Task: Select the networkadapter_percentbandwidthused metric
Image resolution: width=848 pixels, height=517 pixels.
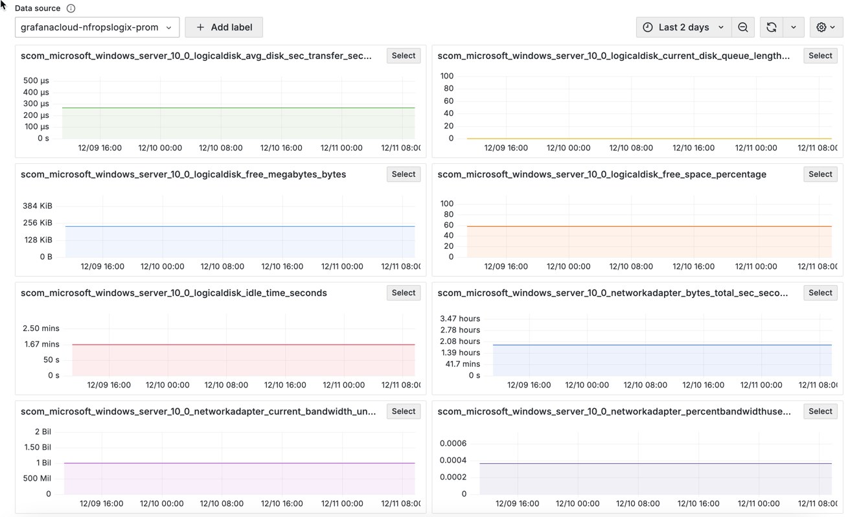Action: (820, 411)
